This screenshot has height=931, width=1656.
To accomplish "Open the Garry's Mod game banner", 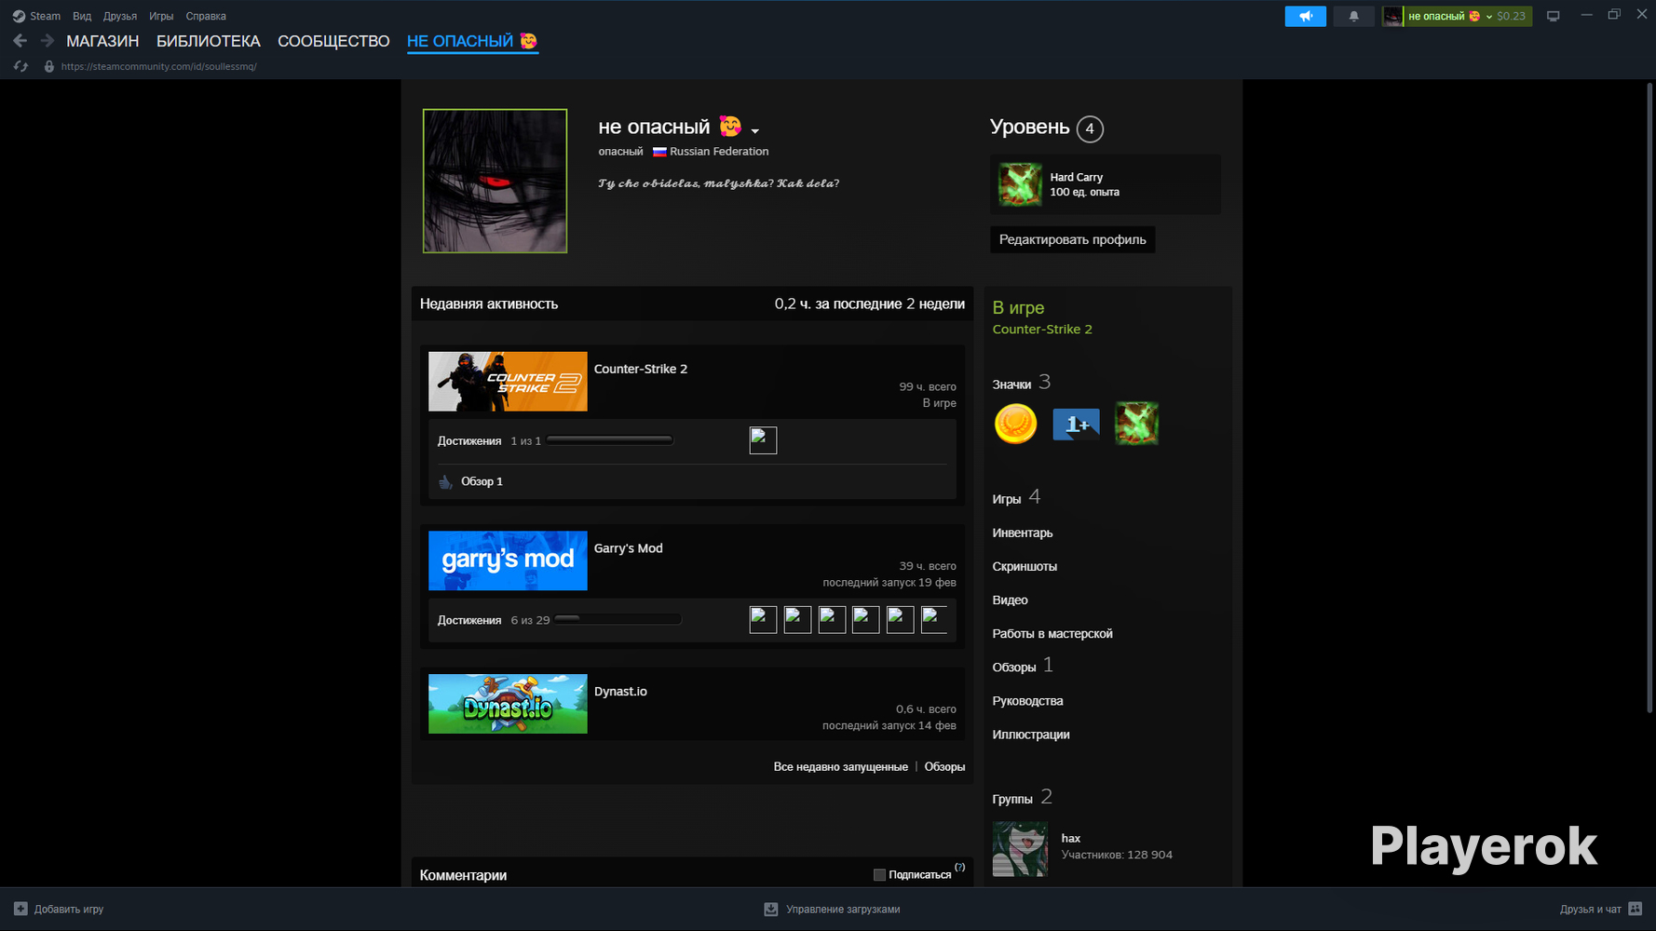I will click(x=508, y=560).
